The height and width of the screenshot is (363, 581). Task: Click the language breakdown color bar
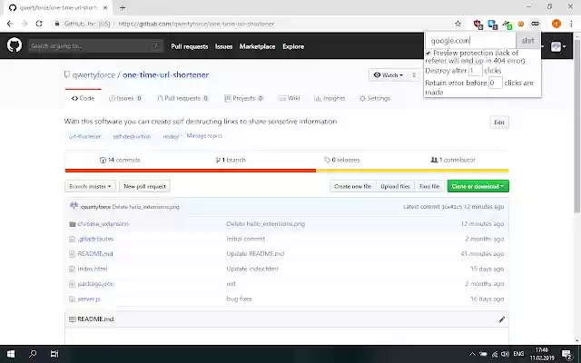287,171
